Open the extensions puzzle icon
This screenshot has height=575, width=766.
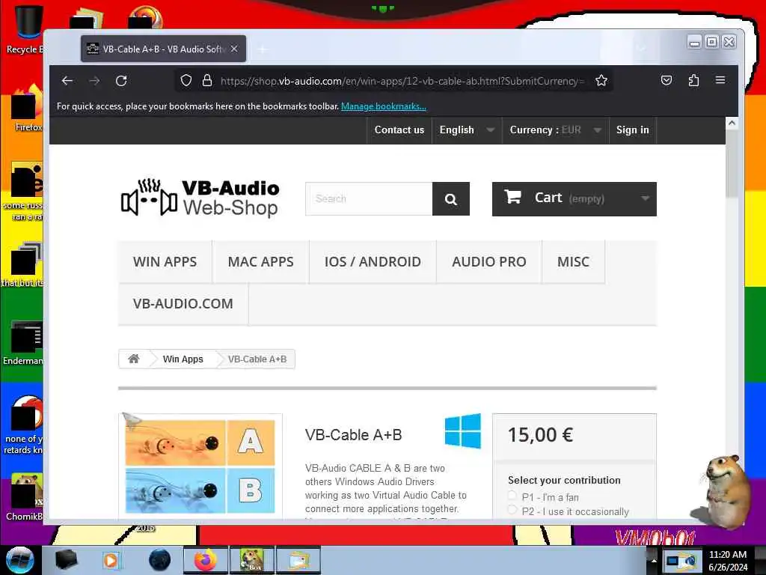pos(693,80)
